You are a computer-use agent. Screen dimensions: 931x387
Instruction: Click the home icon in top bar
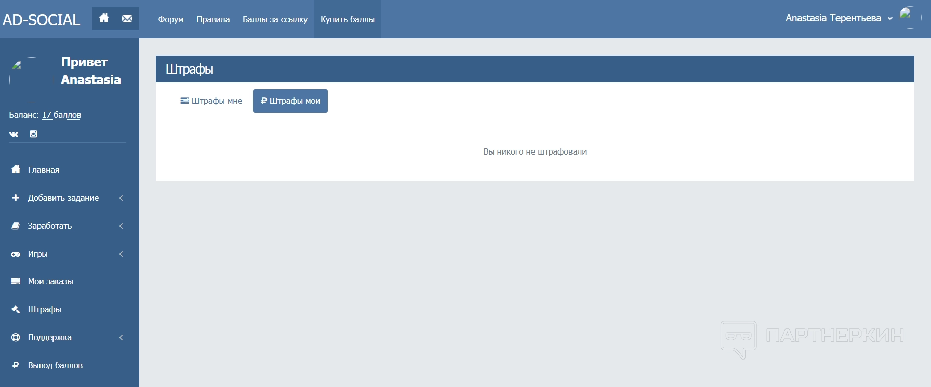tap(104, 18)
